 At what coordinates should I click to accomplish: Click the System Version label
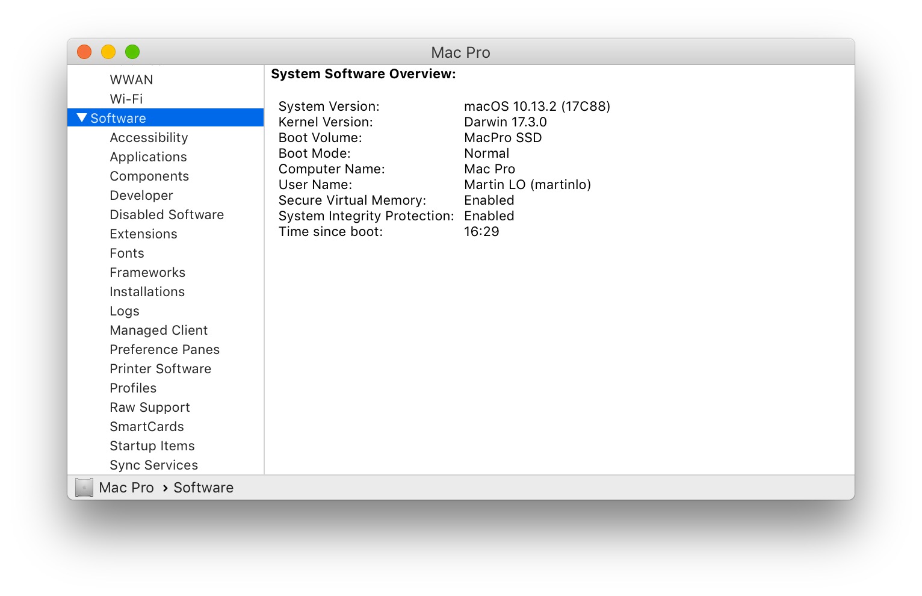tap(329, 107)
